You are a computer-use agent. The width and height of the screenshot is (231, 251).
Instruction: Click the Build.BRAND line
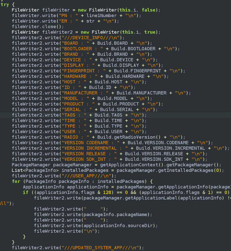[x=82, y=54]
